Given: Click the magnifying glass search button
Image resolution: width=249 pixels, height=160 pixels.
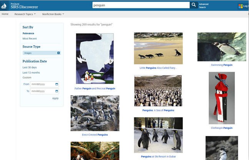Looking at the screenshot, I should pos(194,5).
